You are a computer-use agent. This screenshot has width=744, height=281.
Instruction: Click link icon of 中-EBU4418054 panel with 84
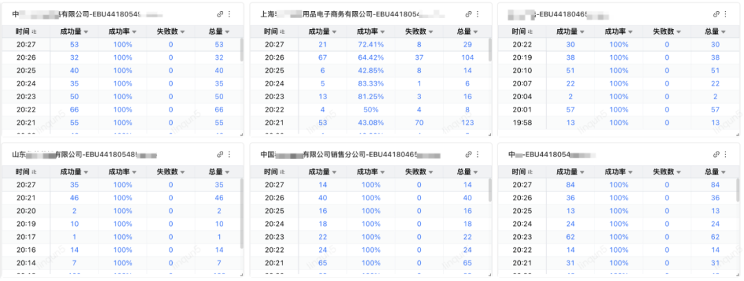pos(716,154)
